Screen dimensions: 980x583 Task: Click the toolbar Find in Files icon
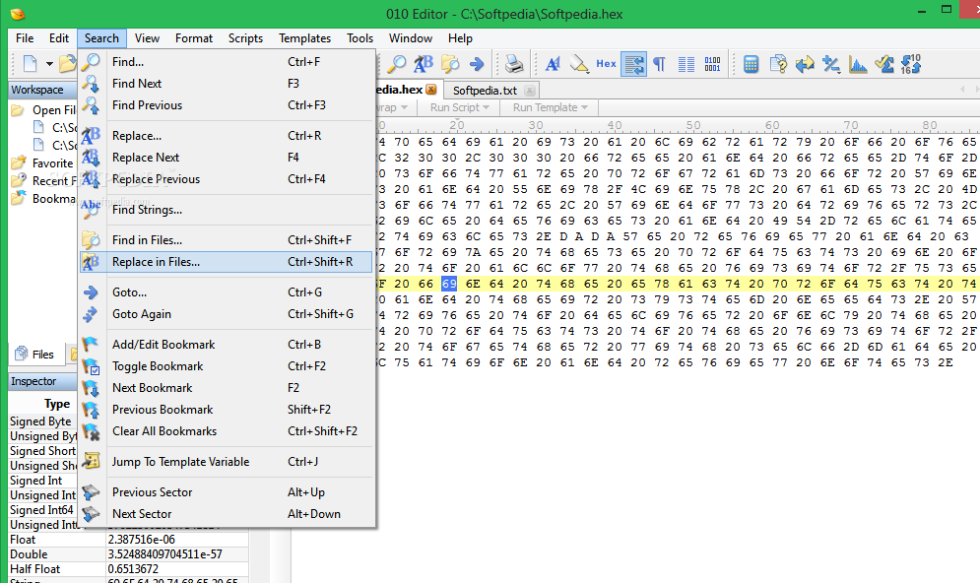(x=450, y=64)
